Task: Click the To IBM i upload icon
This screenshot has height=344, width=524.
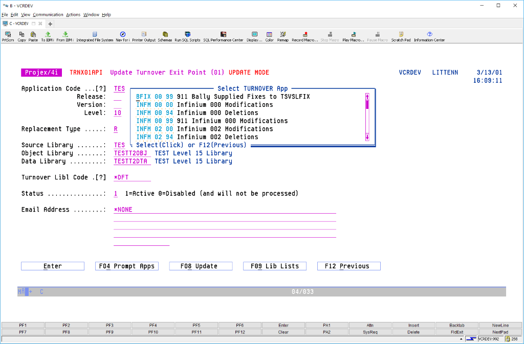Action: 48,36
